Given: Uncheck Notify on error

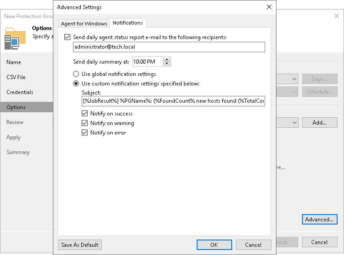Looking at the screenshot, I should pos(84,133).
